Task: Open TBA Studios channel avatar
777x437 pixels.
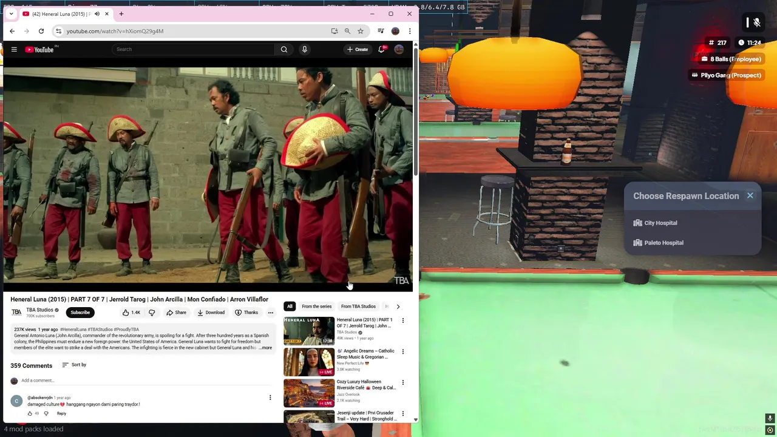Action: coord(16,313)
